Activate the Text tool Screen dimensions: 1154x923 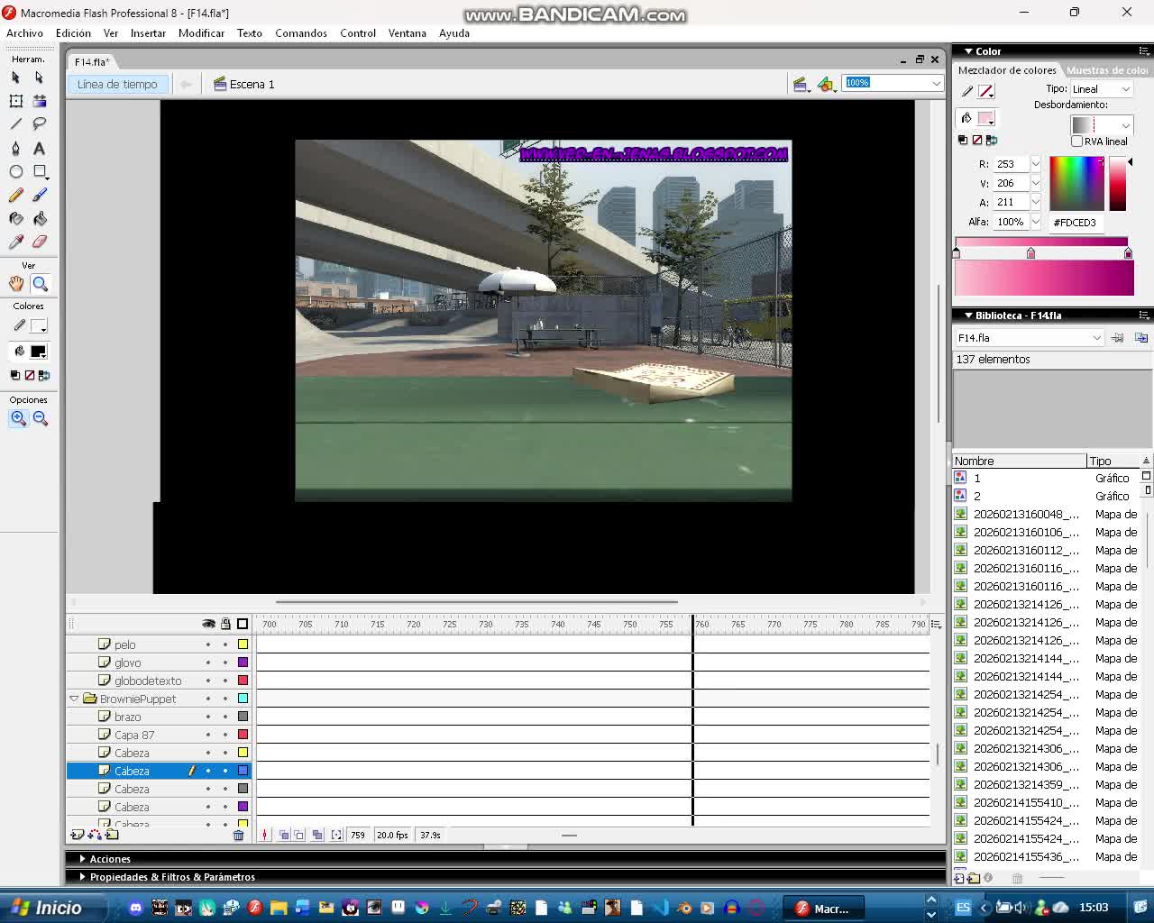39,148
